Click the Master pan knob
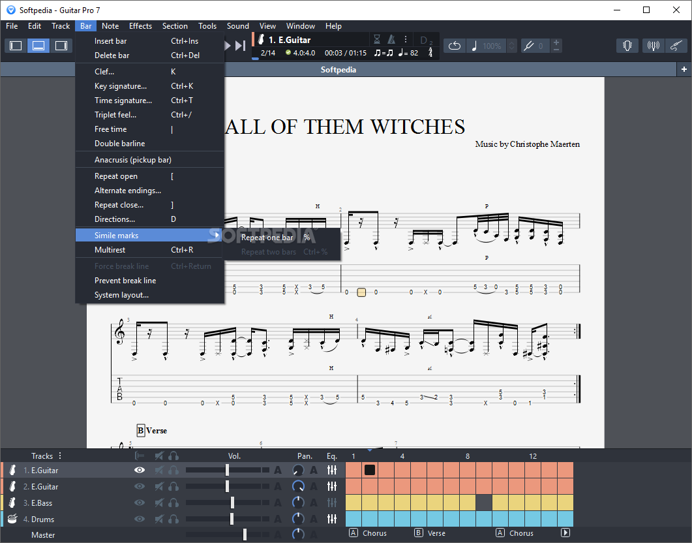 [x=298, y=535]
